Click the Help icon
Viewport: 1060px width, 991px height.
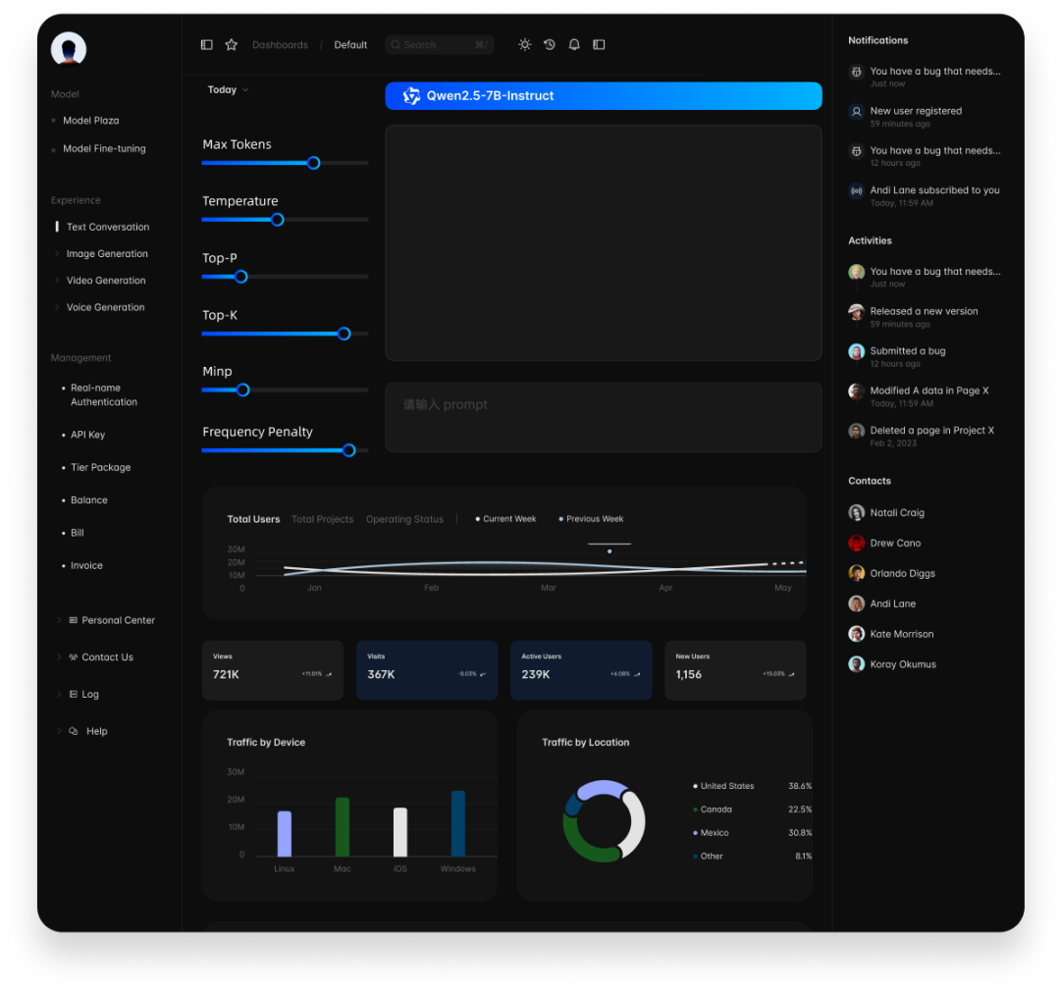73,731
